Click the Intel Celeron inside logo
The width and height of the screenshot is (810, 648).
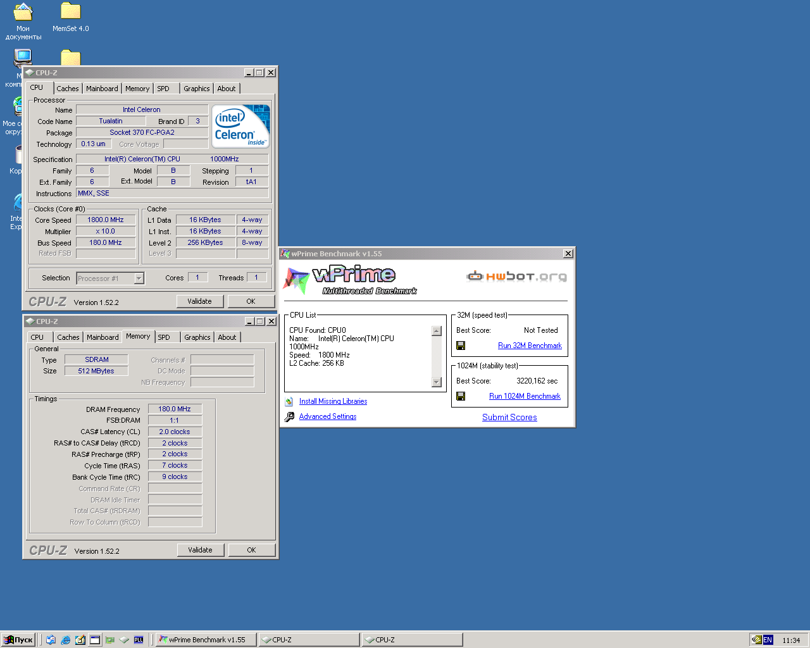241,127
